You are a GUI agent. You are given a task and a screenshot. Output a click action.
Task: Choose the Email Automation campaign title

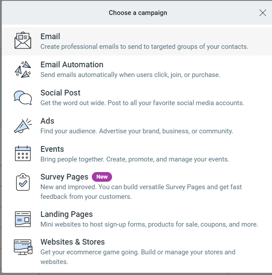tap(72, 65)
